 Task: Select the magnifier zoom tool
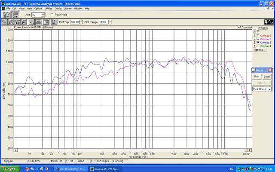4,22
